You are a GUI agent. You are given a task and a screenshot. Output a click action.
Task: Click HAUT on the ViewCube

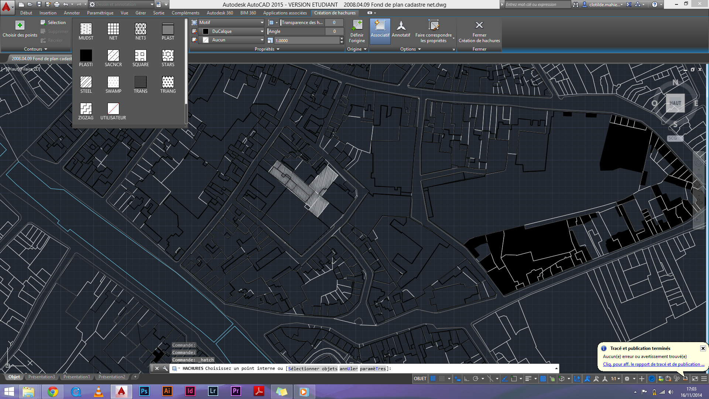pyautogui.click(x=675, y=103)
